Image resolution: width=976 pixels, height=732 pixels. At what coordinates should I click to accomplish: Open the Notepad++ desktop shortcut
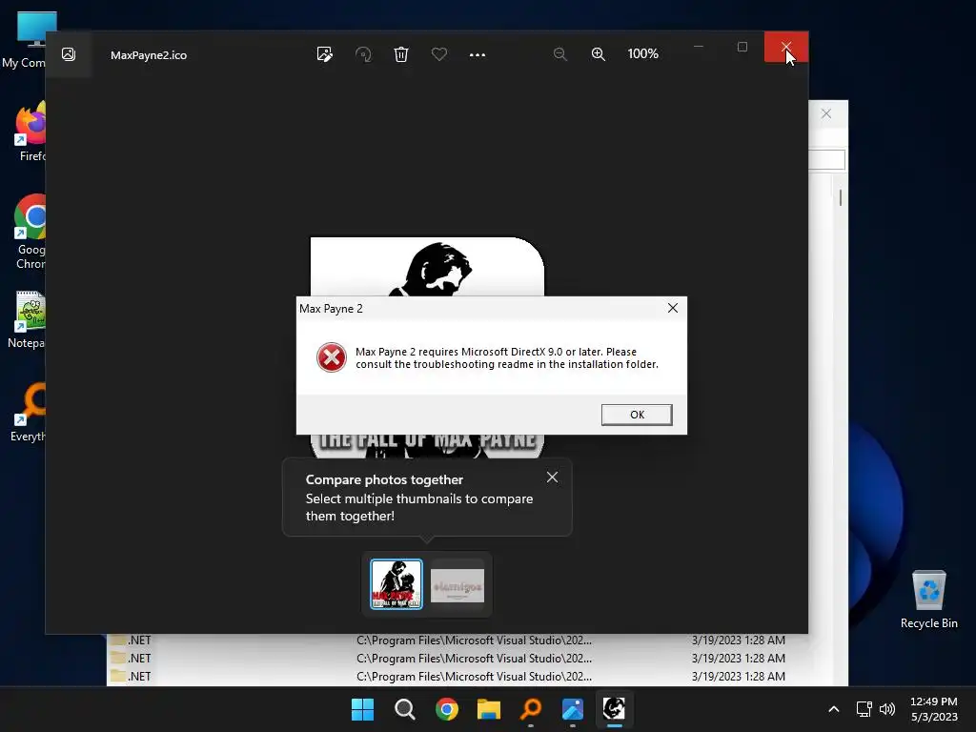pyautogui.click(x=28, y=320)
